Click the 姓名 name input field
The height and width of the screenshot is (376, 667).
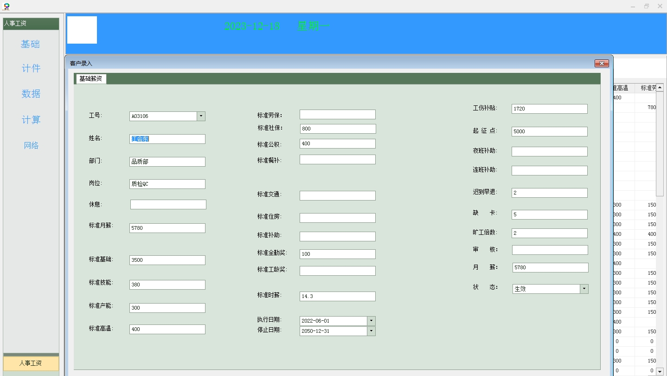pyautogui.click(x=167, y=139)
